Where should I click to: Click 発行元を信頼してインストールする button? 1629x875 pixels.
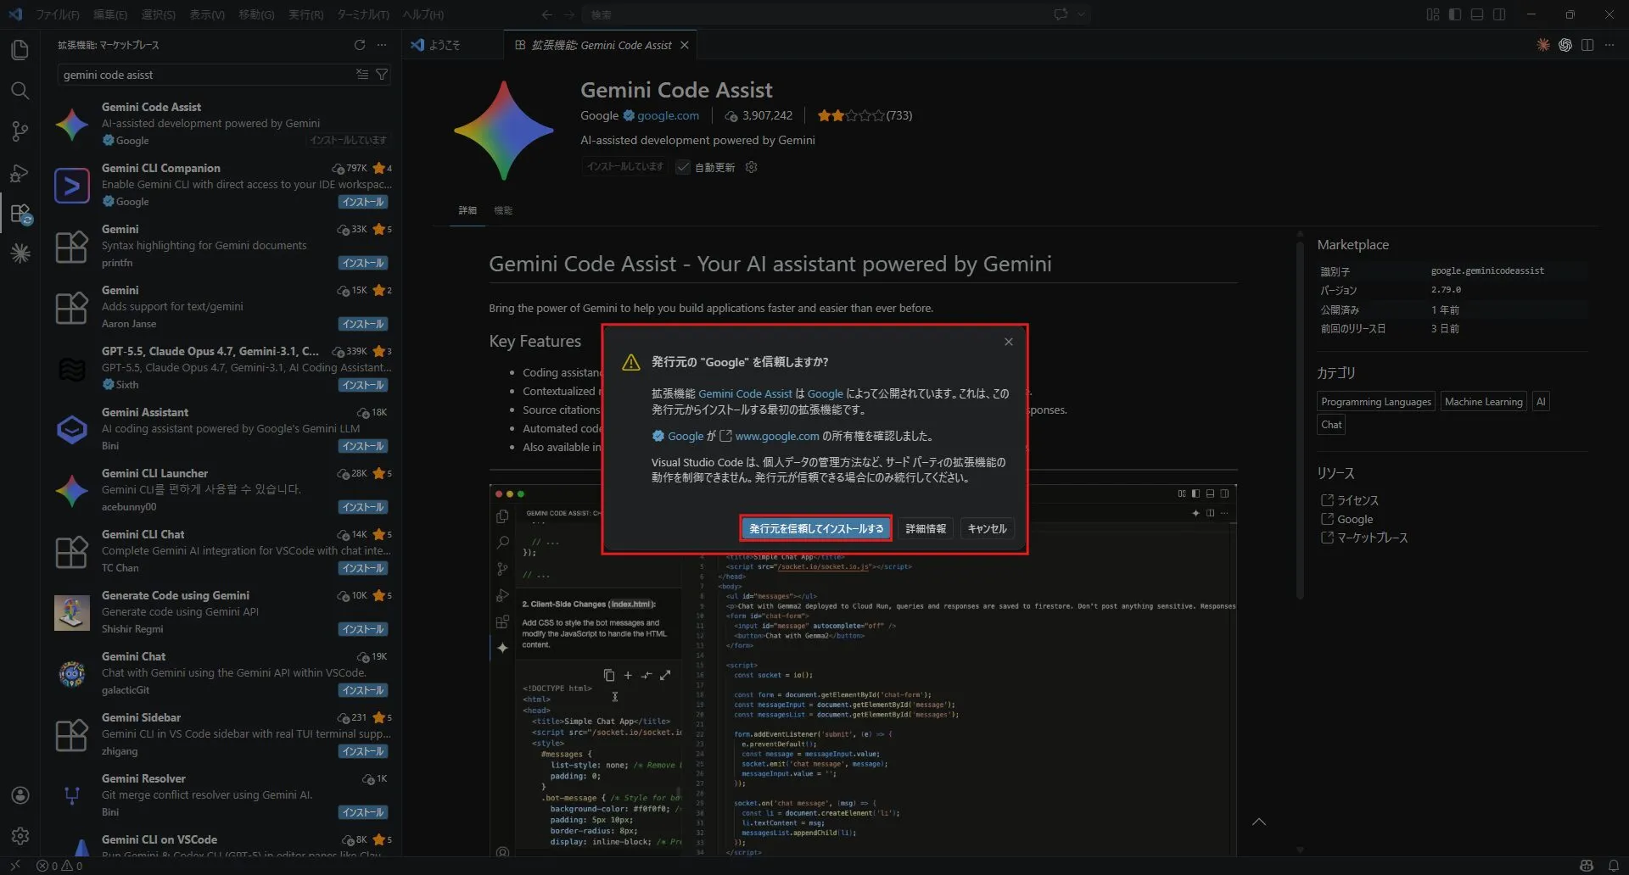[x=816, y=528]
